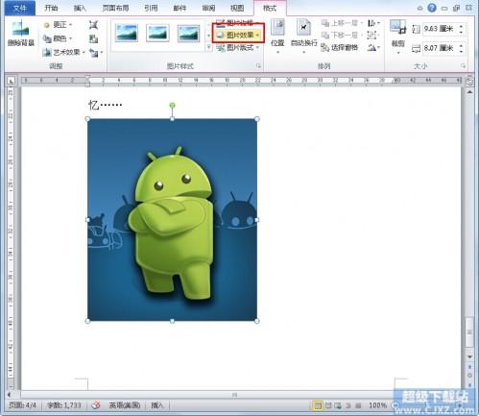Open the Wrap Text (自动换行) menu
This screenshot has height=416, width=479.
click(x=303, y=36)
